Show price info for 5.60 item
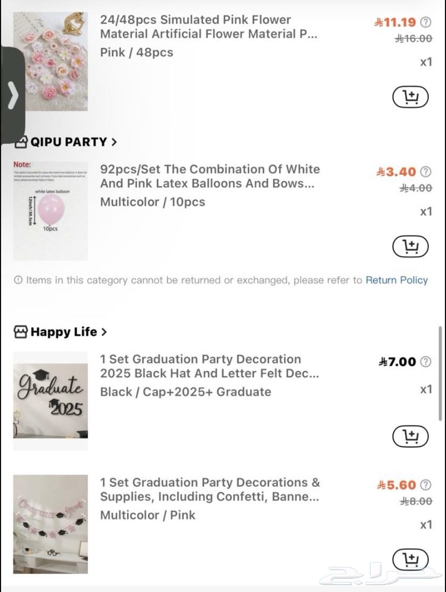This screenshot has width=446, height=592. coord(426,485)
